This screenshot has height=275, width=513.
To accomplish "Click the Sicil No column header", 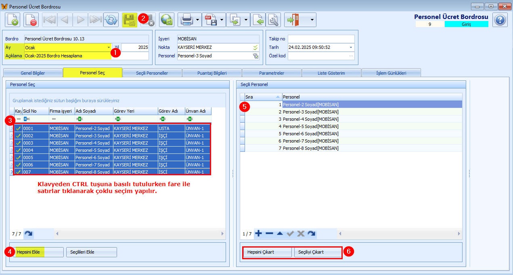I will pyautogui.click(x=36, y=111).
